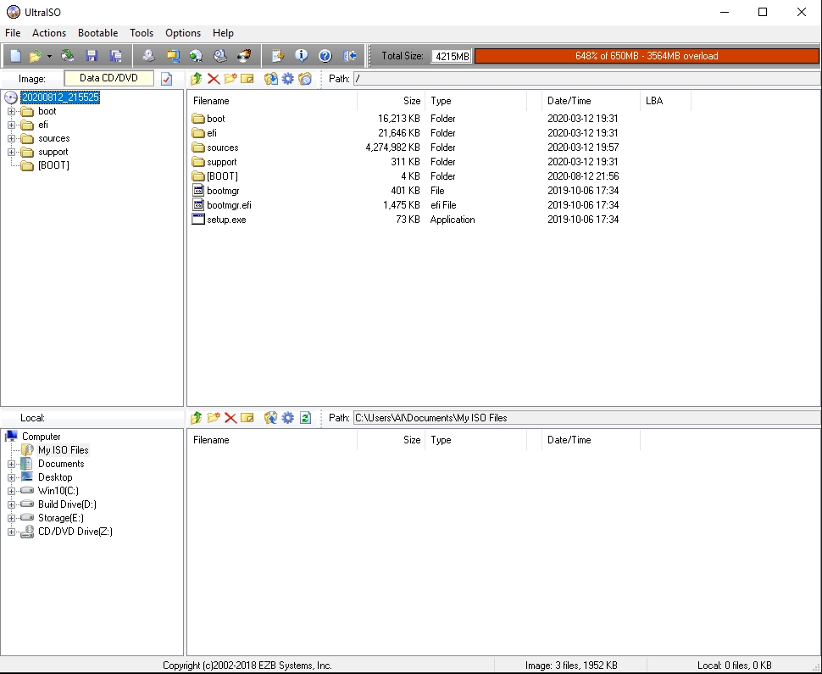Select the 20200812_215525 root tree node

[60, 97]
